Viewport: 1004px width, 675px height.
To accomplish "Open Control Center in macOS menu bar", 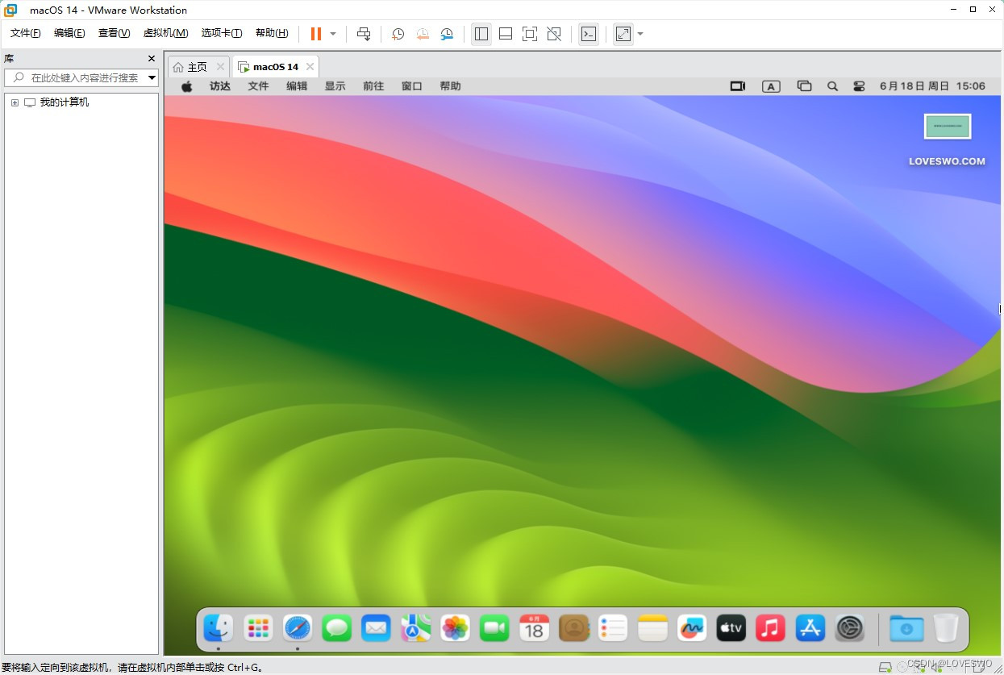I will [x=859, y=86].
